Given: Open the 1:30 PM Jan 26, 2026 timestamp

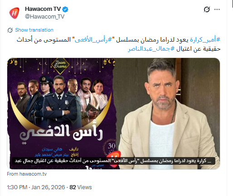Looking at the screenshot, I should (36, 187).
